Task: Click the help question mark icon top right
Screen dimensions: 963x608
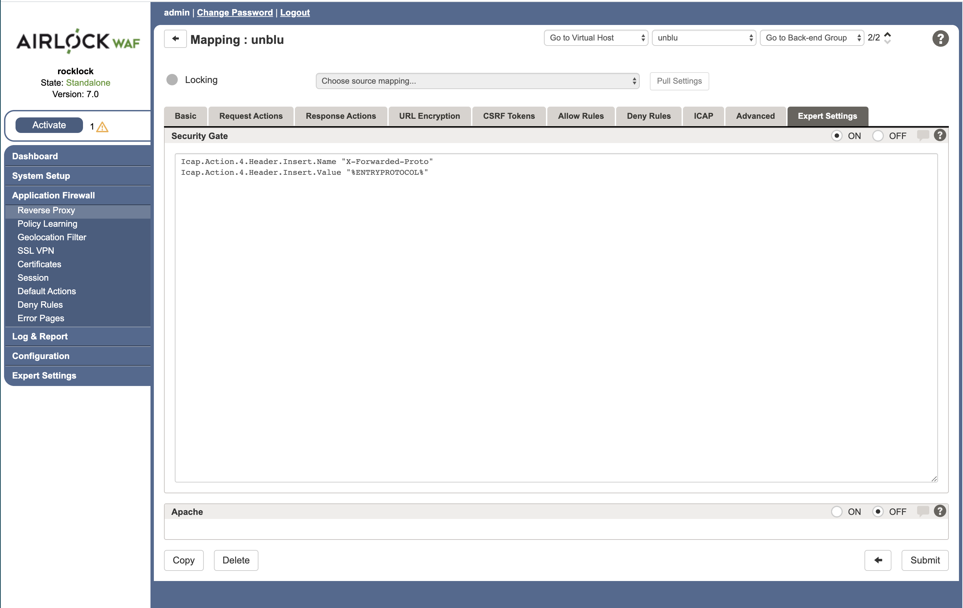Action: coord(941,38)
